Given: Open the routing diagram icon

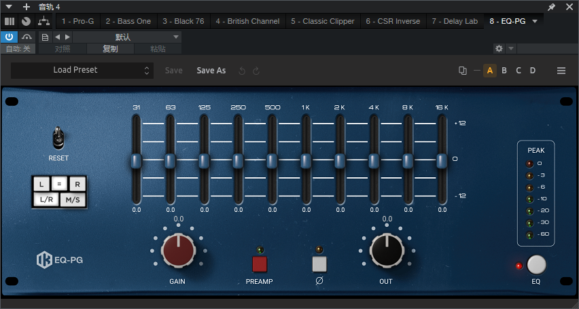Looking at the screenshot, I should click(x=44, y=22).
